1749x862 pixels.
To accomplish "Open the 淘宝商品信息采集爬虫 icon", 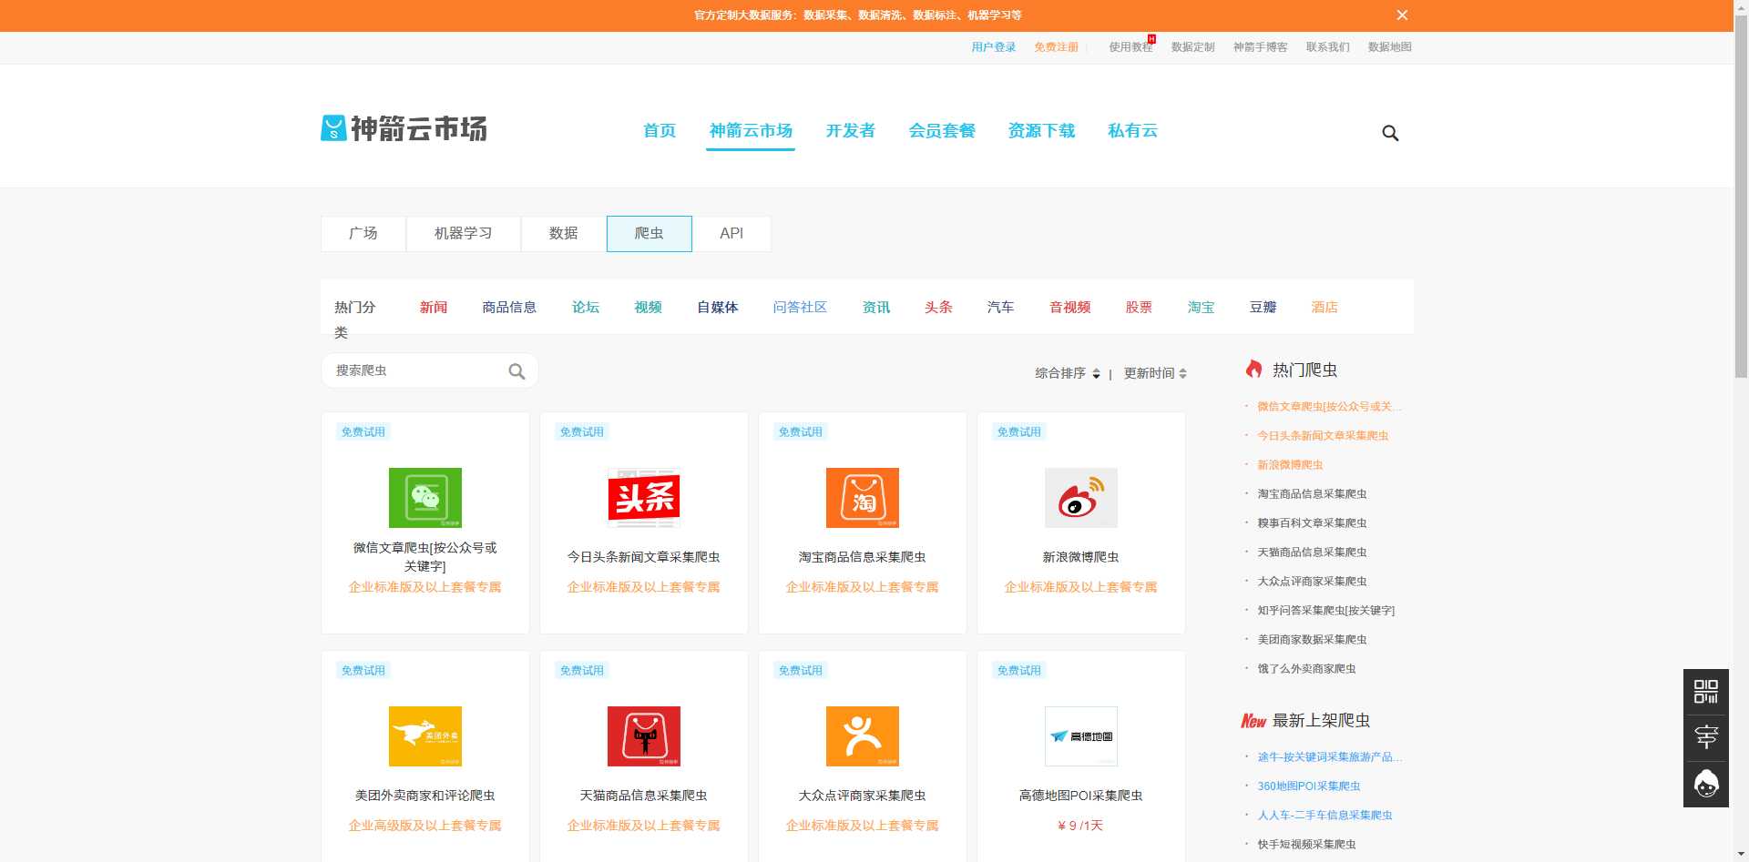I will (863, 498).
